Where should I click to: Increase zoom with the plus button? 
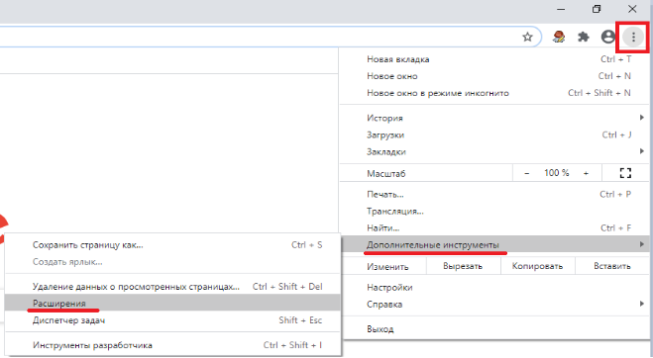586,173
